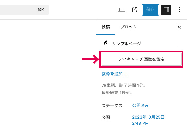Screen dimensions: 187x128
Task: Click アイキャッチ画像を設定 button
Action: click(142, 59)
